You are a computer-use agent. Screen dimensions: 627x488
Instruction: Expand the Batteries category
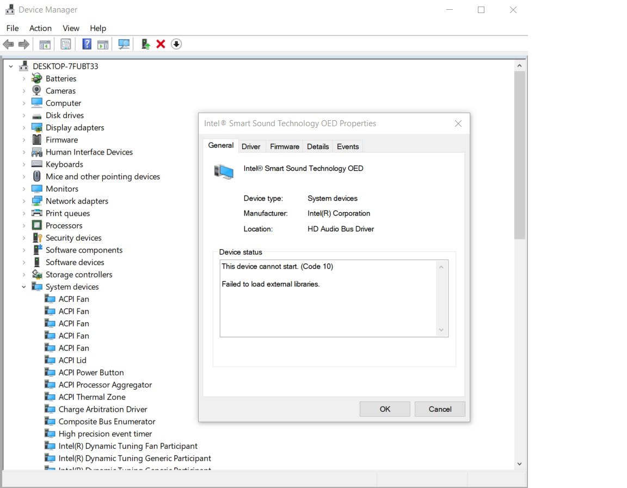tap(24, 79)
